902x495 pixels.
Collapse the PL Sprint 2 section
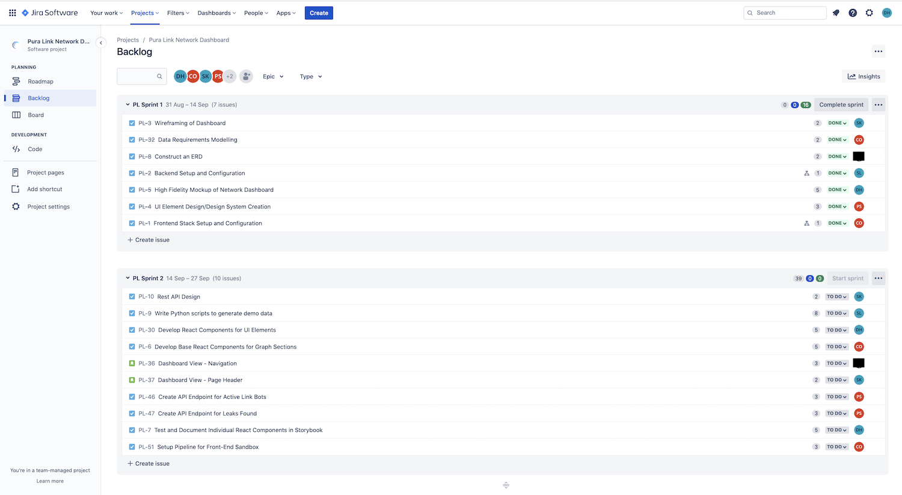[127, 278]
